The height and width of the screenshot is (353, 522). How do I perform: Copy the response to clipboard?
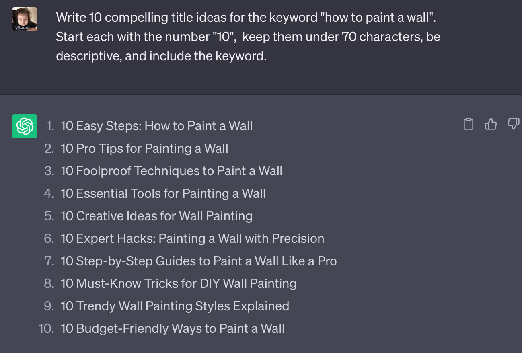(469, 124)
